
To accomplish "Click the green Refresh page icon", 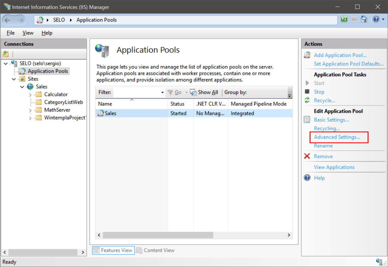I will pyautogui.click(x=344, y=19).
